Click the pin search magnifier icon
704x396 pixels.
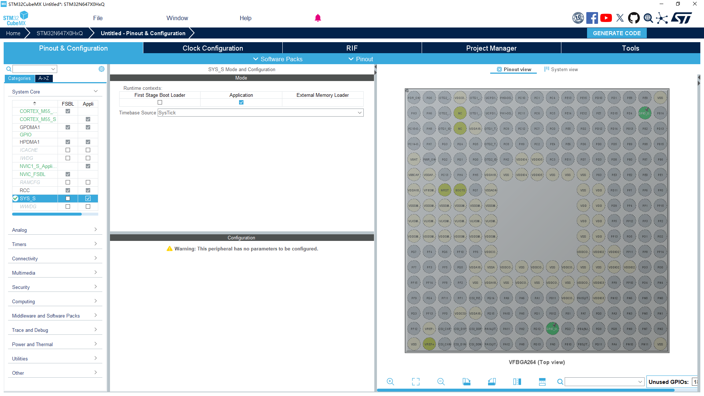(560, 382)
